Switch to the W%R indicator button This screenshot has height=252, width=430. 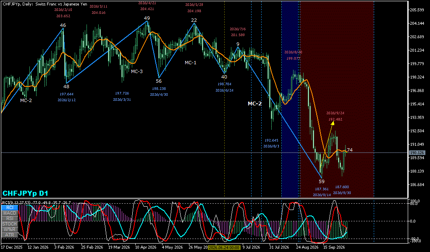click(x=10, y=229)
